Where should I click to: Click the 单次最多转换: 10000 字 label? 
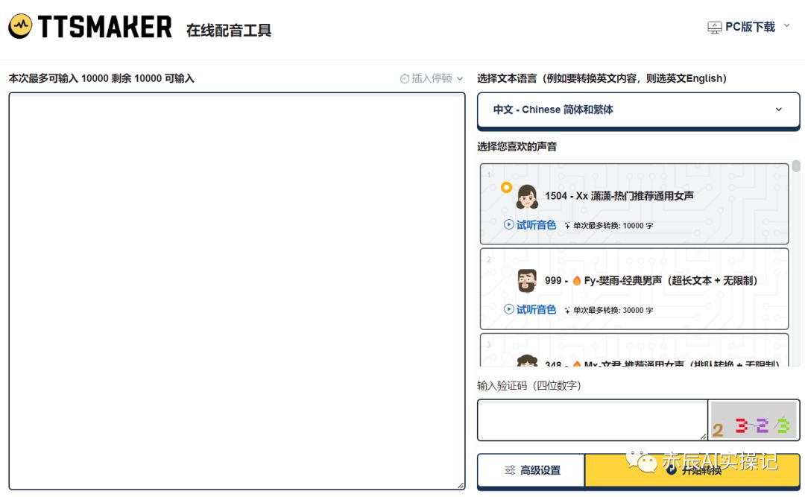tap(609, 225)
